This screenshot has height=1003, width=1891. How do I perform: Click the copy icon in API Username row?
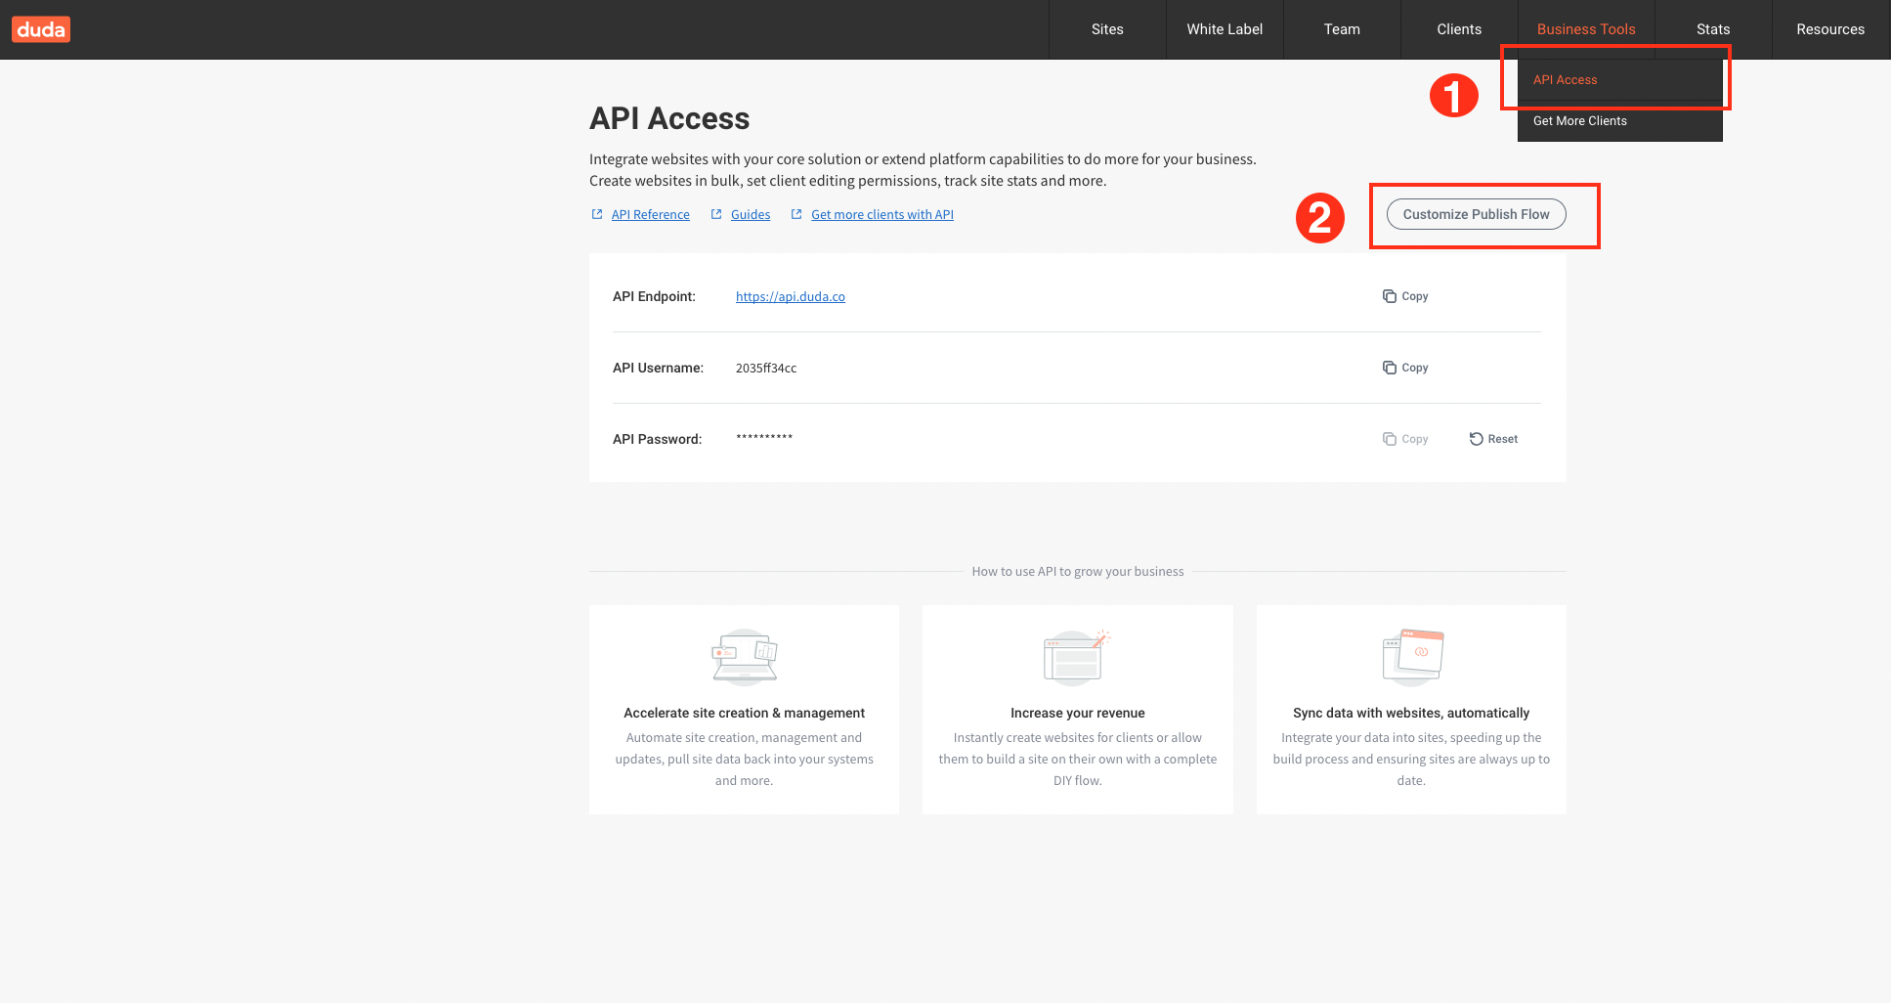(1389, 368)
